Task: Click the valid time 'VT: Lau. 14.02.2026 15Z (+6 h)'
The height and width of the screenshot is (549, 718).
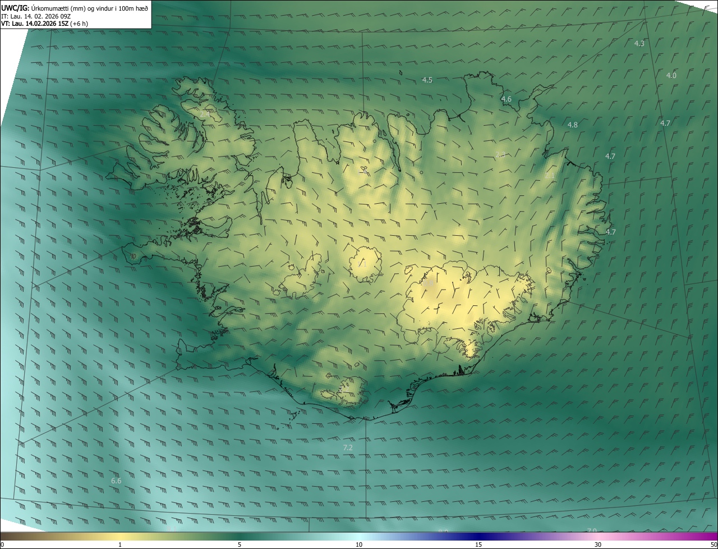Action: [44, 24]
